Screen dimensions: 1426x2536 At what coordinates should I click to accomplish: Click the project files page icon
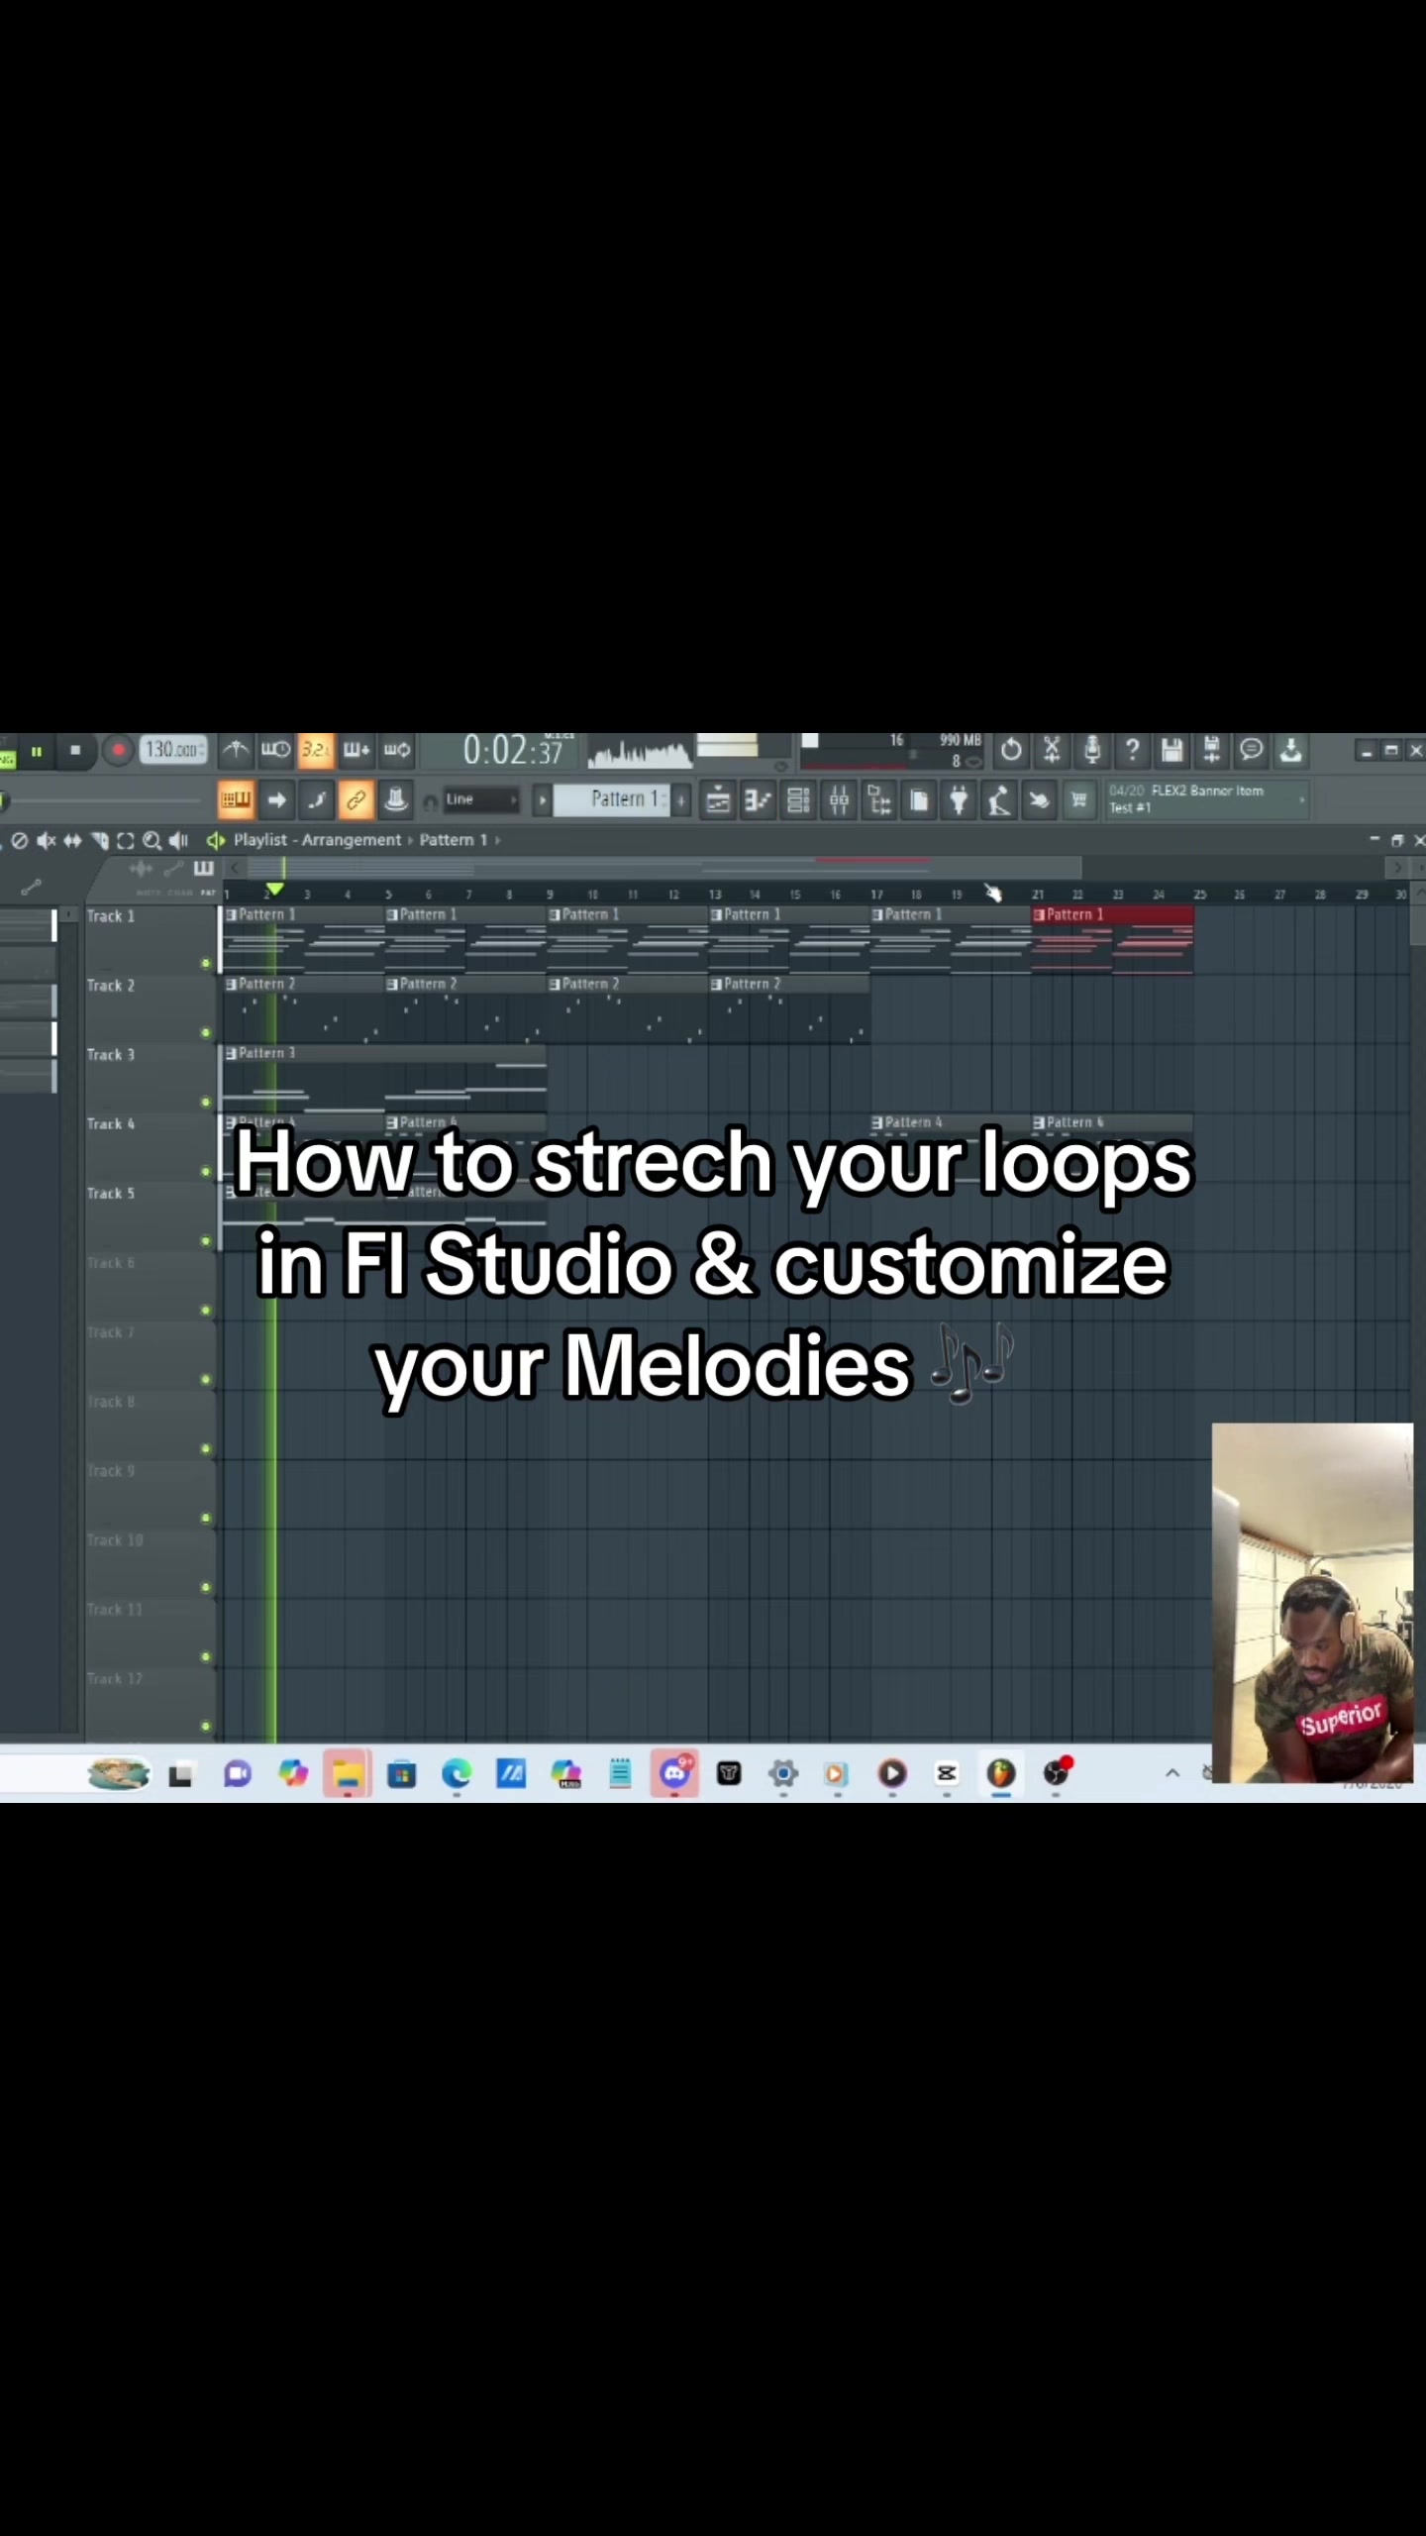pyautogui.click(x=919, y=800)
